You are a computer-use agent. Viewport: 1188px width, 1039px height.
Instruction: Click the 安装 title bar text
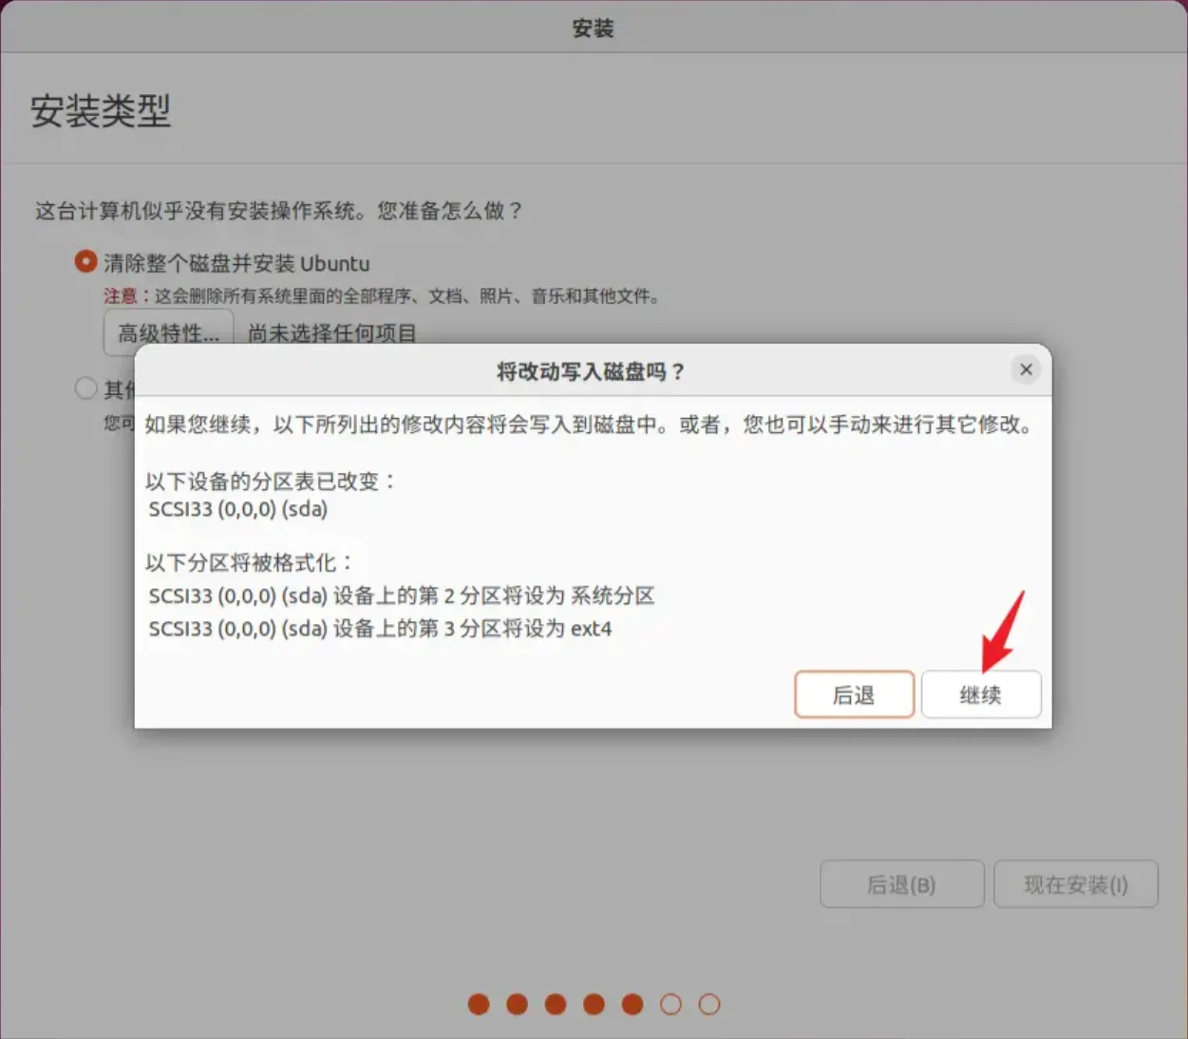[x=594, y=28]
